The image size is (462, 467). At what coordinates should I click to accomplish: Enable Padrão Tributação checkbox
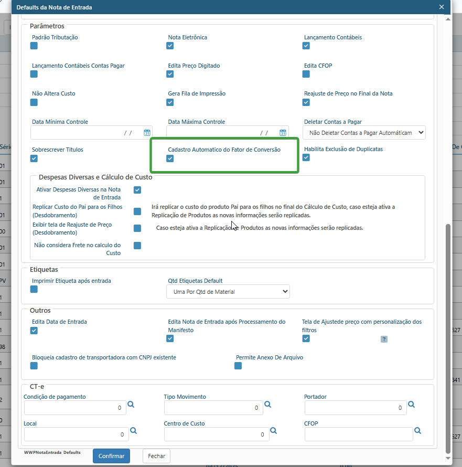[34, 46]
